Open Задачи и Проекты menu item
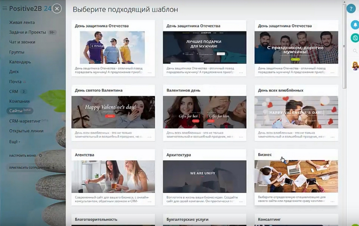 pyautogui.click(x=27, y=32)
